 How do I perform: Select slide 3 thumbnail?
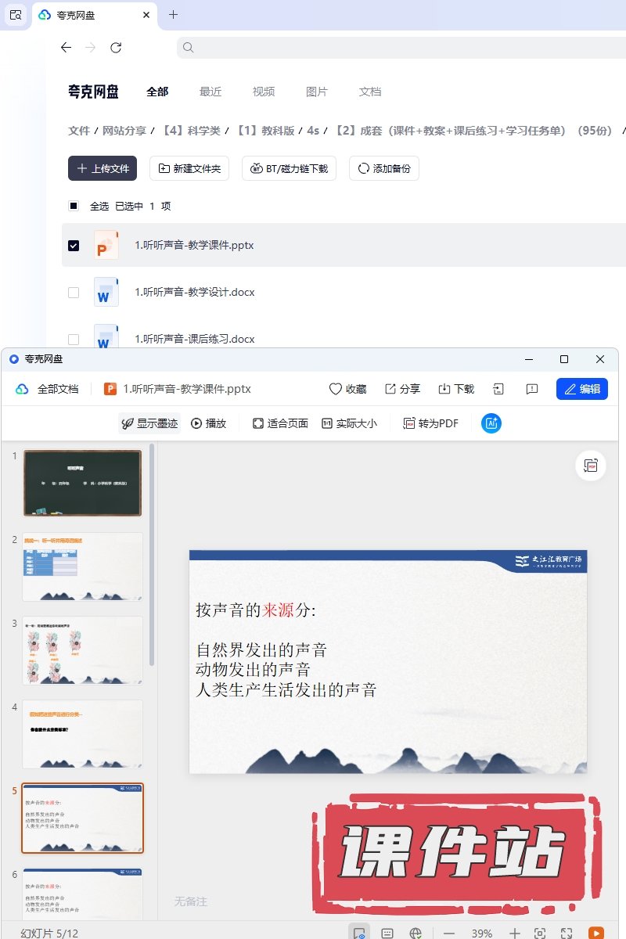point(83,649)
